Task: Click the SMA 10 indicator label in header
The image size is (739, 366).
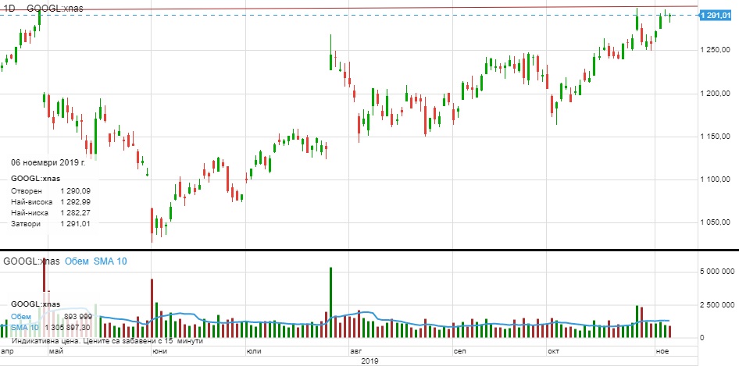Action: point(110,261)
